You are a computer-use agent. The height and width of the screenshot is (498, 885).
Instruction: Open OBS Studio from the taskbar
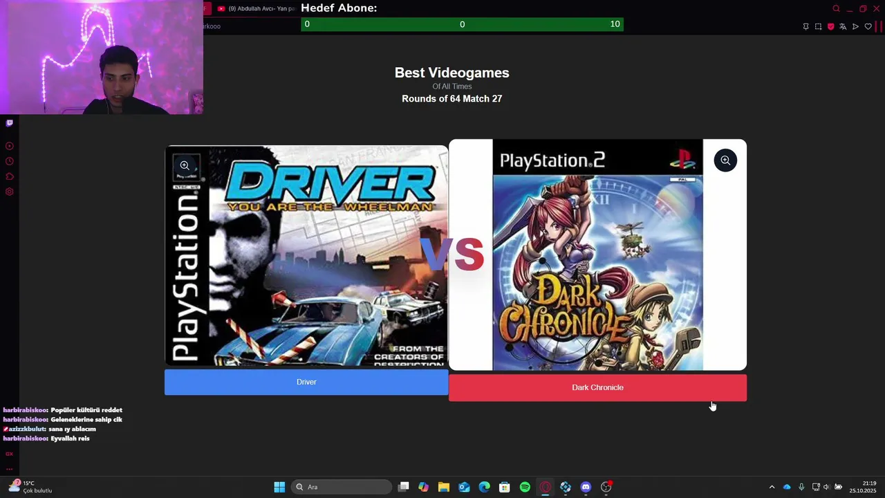pyautogui.click(x=606, y=487)
